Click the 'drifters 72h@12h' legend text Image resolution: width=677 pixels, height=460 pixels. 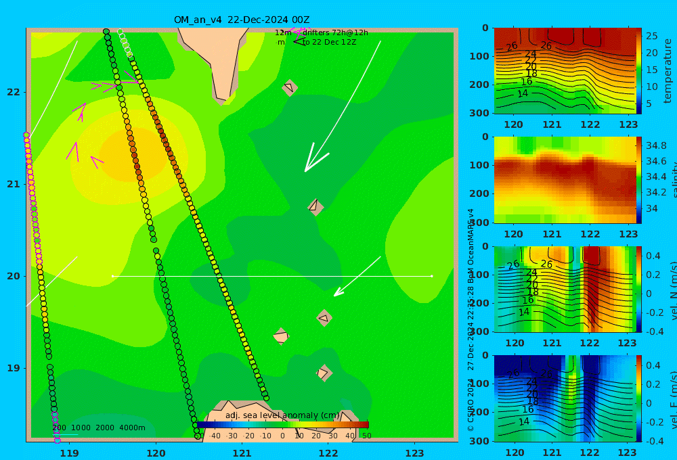pyautogui.click(x=335, y=32)
